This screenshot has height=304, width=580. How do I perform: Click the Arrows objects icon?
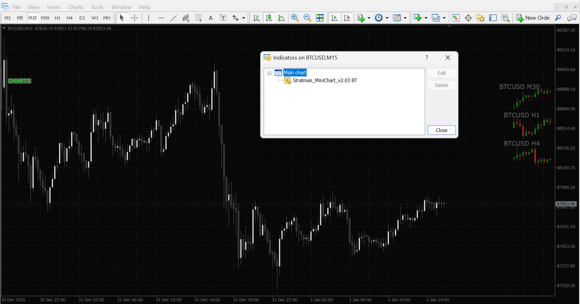pos(236,18)
